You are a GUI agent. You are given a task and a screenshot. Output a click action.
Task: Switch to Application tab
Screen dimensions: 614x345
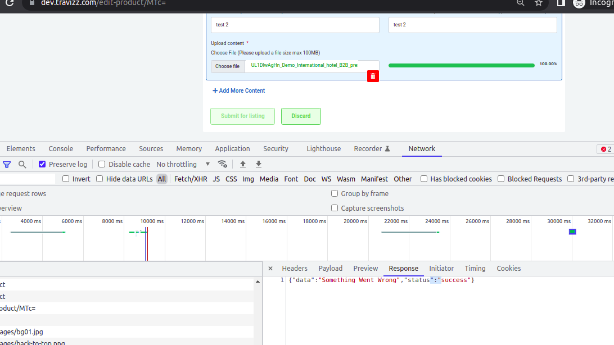[232, 149]
